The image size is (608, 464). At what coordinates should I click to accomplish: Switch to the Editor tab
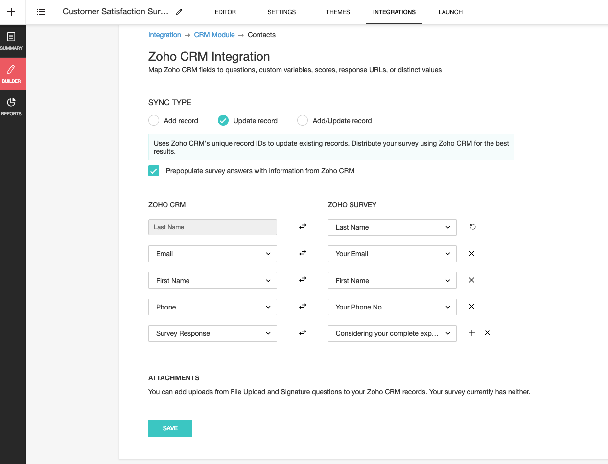tap(225, 12)
